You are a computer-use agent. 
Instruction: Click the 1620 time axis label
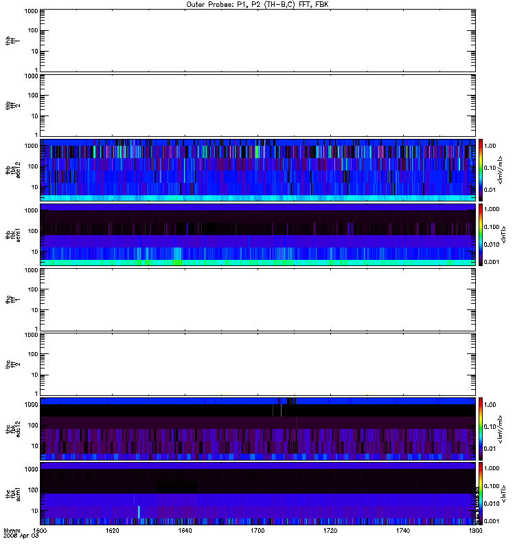click(112, 530)
